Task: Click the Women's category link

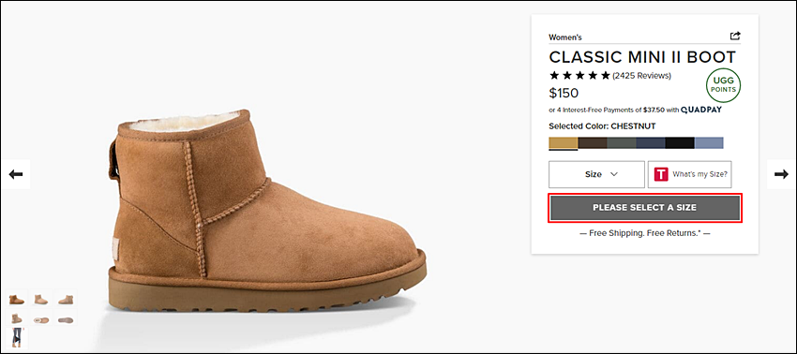Action: [565, 37]
